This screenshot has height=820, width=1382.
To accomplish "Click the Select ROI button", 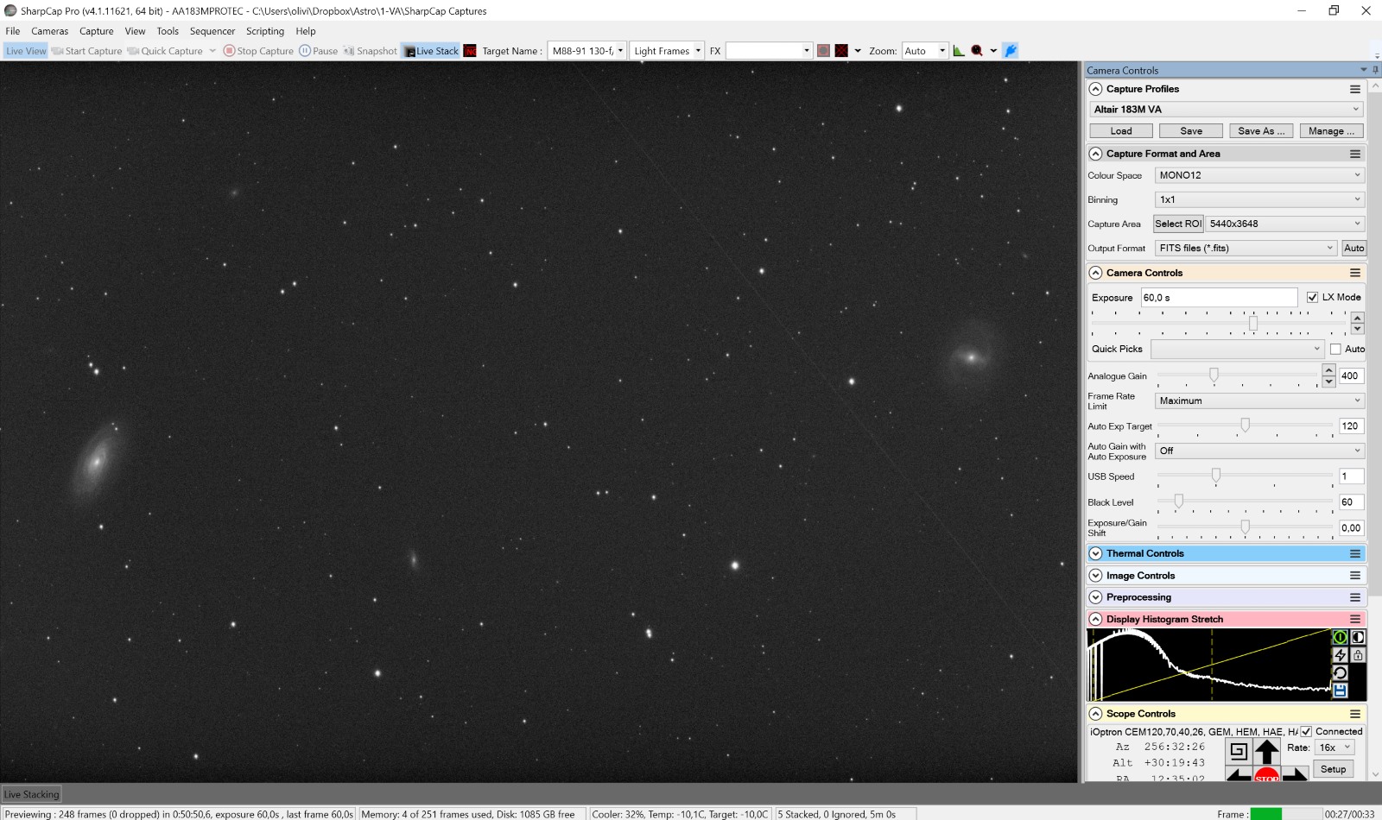I will pos(1178,224).
